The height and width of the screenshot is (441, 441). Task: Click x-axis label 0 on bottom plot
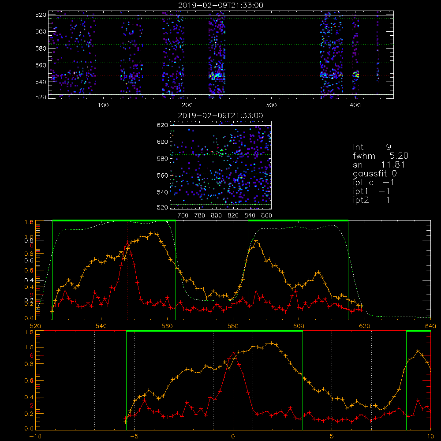point(233,437)
